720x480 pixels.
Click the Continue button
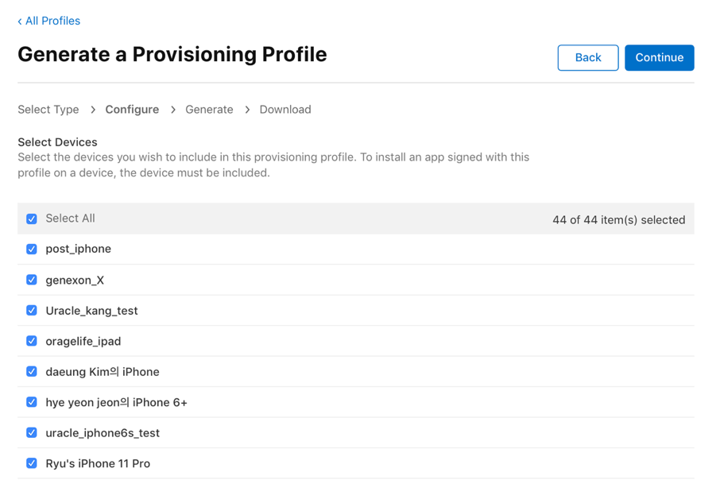[x=659, y=57]
